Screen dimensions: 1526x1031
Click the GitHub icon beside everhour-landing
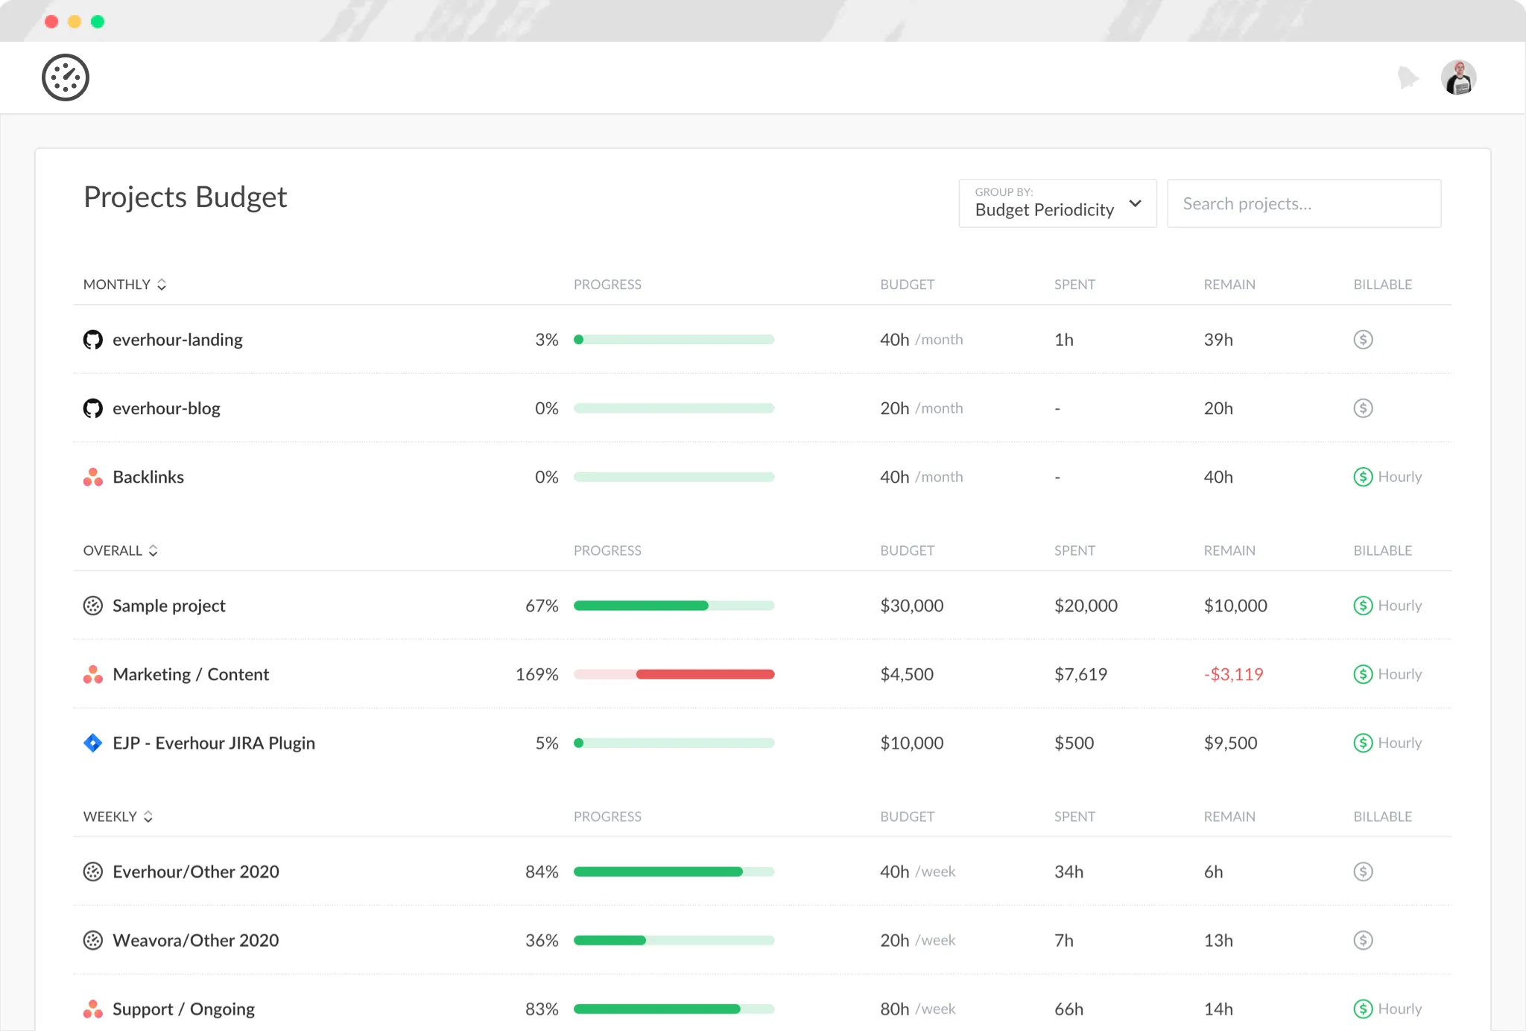92,340
